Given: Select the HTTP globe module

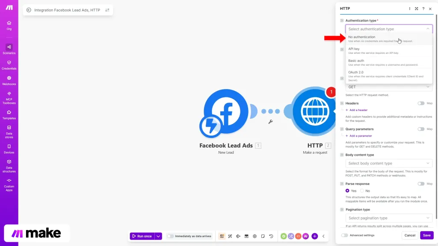Looking at the screenshot, I should pos(315,111).
